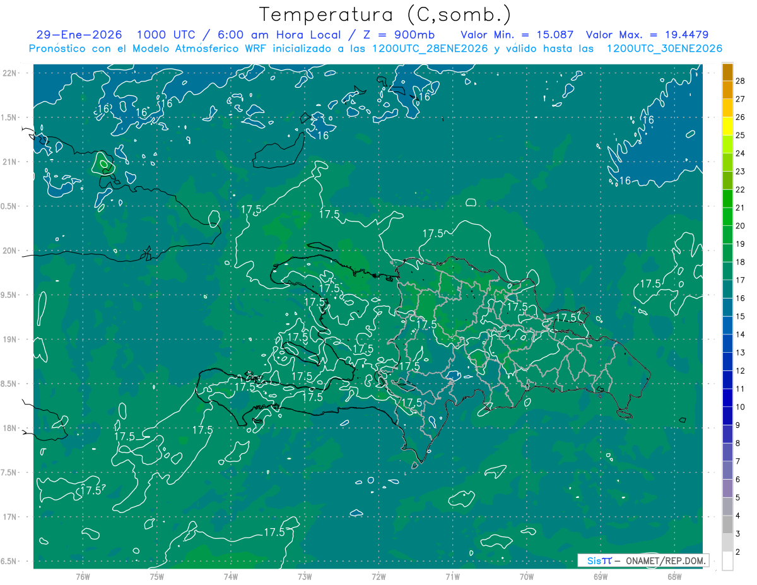This screenshot has height=585, width=757.
Task: Click the '26' value on color scale
Action: tap(741, 117)
